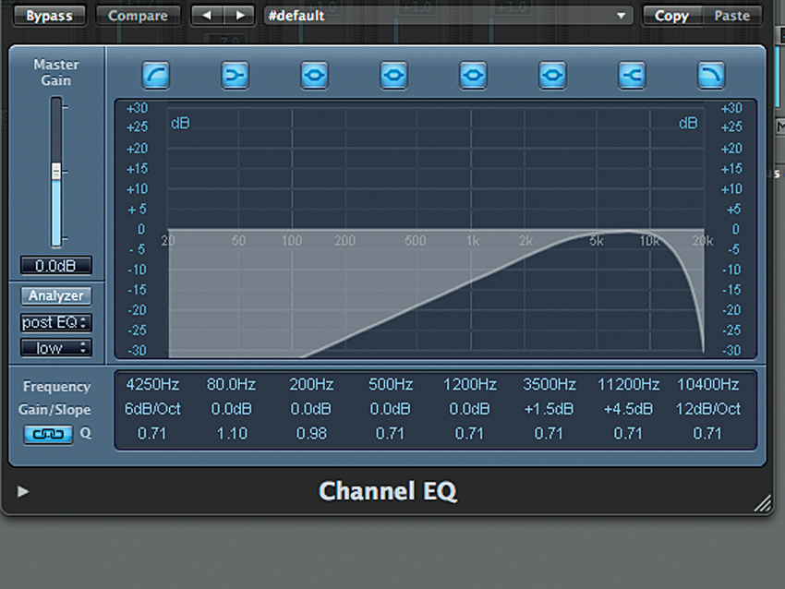Click the Paste settings button
This screenshot has width=785, height=589.
(732, 16)
